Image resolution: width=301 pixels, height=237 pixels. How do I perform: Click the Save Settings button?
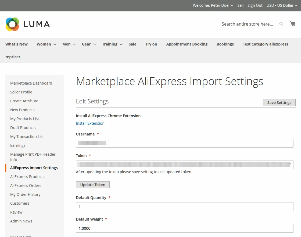tap(279, 102)
